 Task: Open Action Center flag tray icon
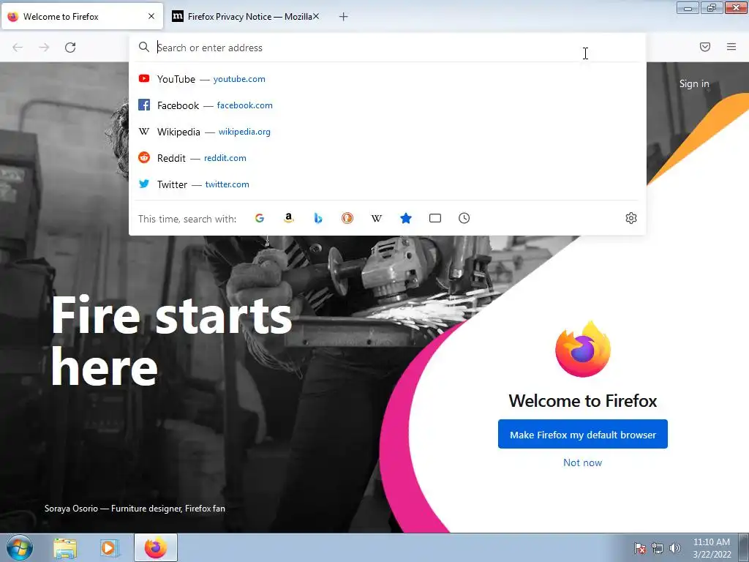pos(640,548)
